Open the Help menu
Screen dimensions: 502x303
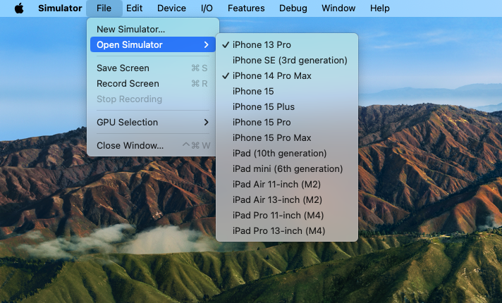click(380, 8)
